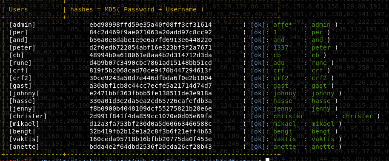Click hash bdda4e2f64dbd2536f20cda26cf28b43
This screenshot has width=389, height=161.
[151, 147]
